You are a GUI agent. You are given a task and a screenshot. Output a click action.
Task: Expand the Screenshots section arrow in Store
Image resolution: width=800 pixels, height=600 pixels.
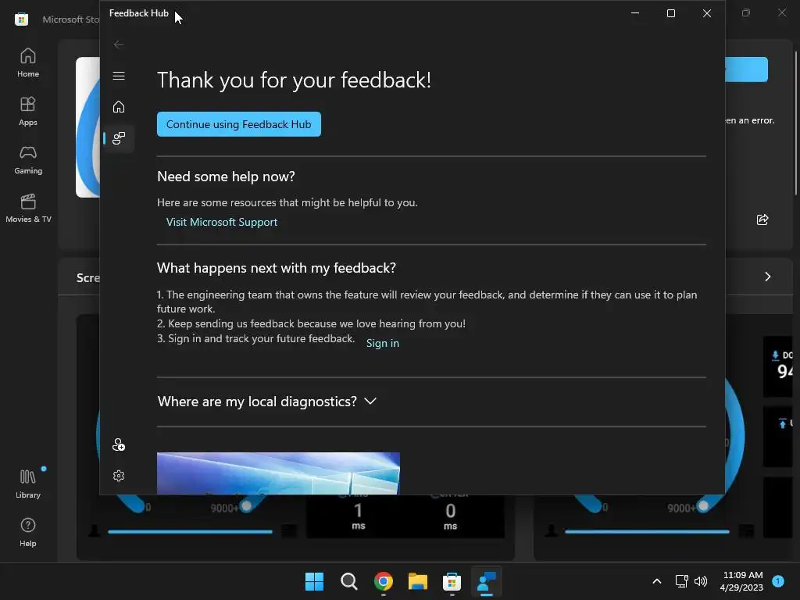coord(767,277)
